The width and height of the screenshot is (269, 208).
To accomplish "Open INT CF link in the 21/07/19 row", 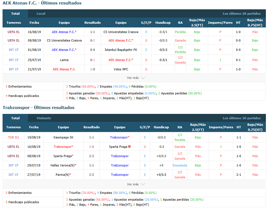I will (x=14, y=69).
